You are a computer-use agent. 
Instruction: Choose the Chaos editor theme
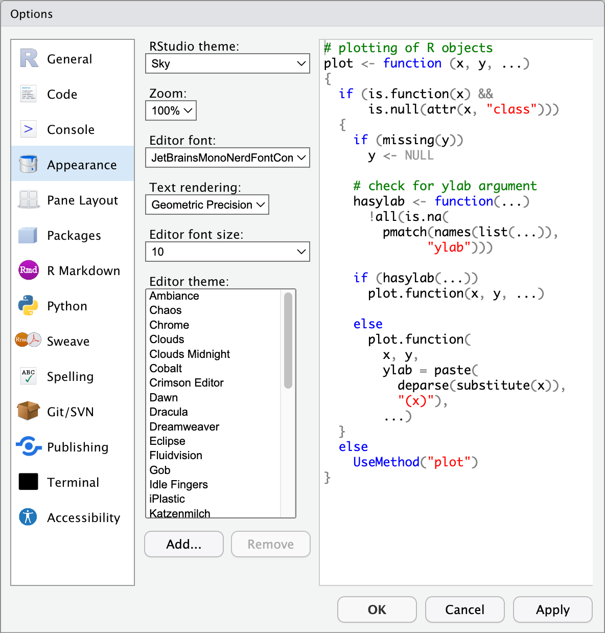213,310
